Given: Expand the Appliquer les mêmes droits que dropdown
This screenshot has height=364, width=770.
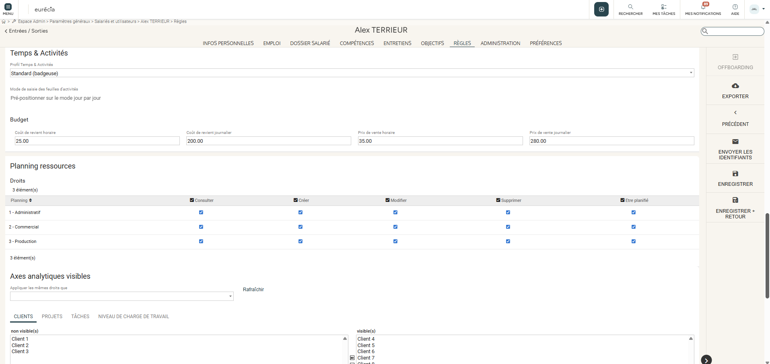Looking at the screenshot, I should (x=121, y=296).
